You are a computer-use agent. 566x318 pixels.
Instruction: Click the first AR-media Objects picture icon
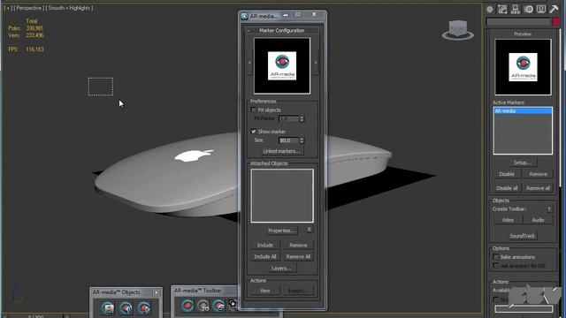[x=108, y=308]
